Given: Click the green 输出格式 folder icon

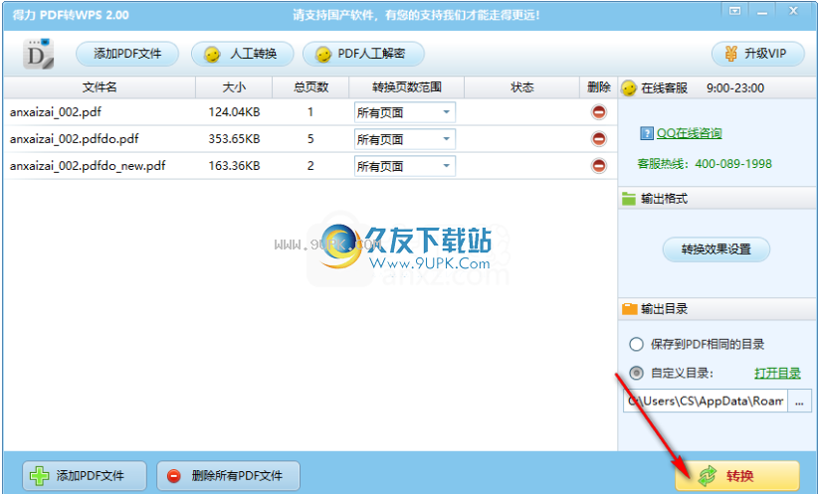Looking at the screenshot, I should [x=629, y=199].
